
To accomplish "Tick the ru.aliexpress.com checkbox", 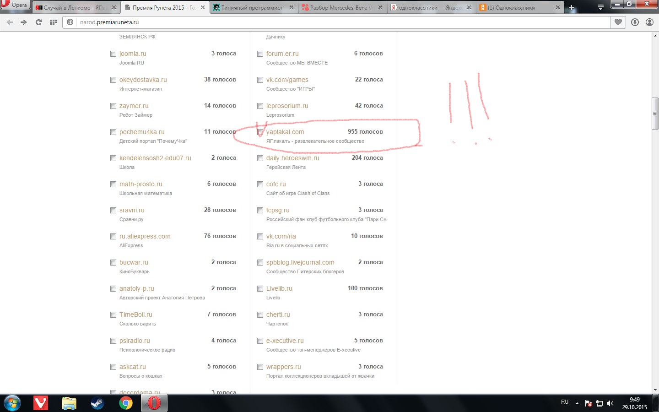I will point(113,237).
